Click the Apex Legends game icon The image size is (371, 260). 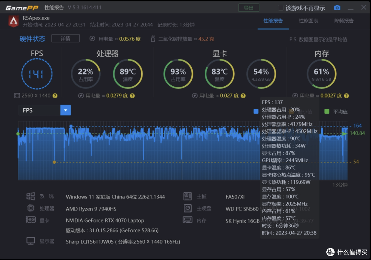point(13,21)
